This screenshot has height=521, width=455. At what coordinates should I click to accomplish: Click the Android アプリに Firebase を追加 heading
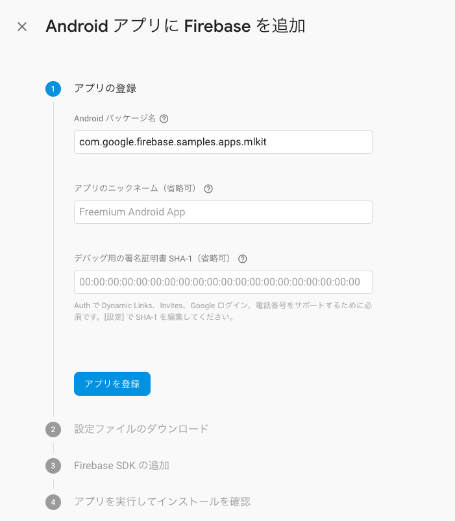(x=175, y=27)
